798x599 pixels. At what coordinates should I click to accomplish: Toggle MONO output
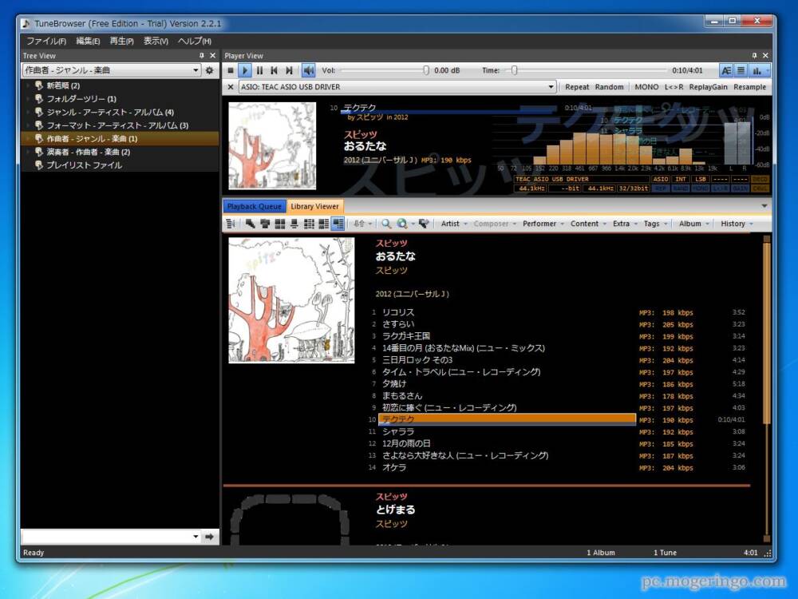[x=646, y=87]
